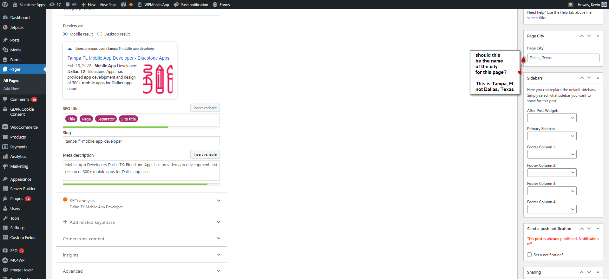Click the Image Hover icon in sidebar
The width and height of the screenshot is (609, 279).
5,270
